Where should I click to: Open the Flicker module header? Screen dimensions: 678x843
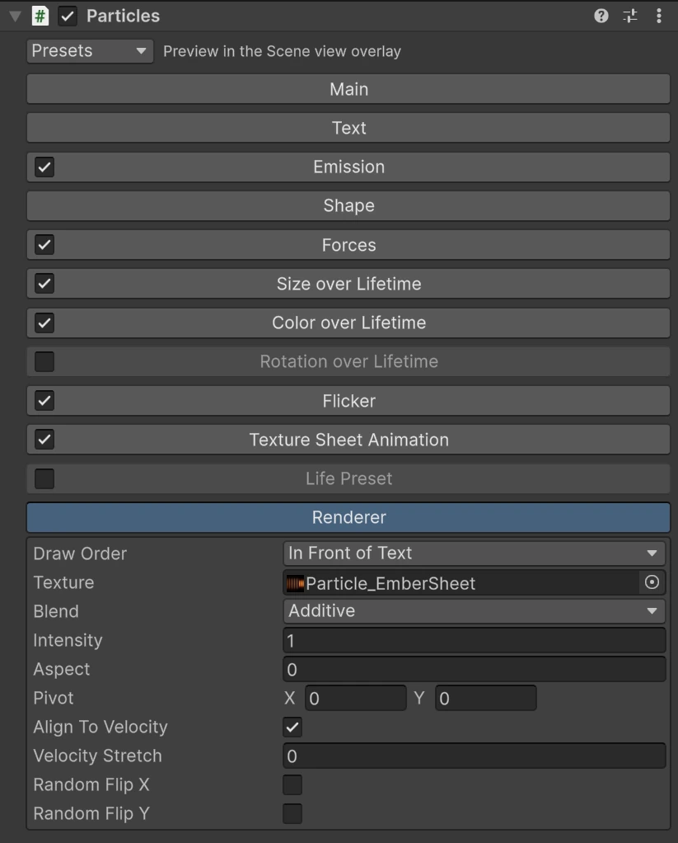(348, 401)
